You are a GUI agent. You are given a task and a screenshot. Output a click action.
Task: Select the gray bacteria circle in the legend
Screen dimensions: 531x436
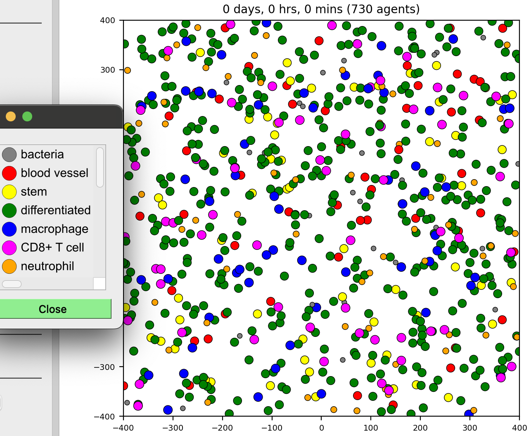9,154
